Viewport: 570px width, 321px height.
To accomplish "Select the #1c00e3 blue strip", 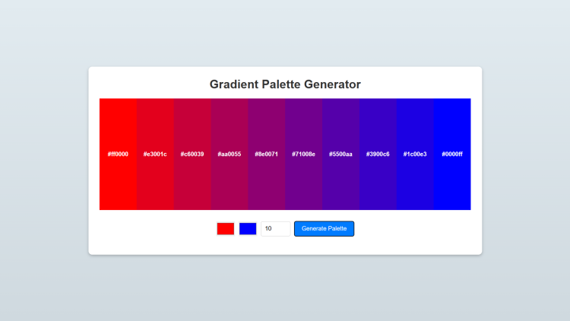I will coord(415,154).
